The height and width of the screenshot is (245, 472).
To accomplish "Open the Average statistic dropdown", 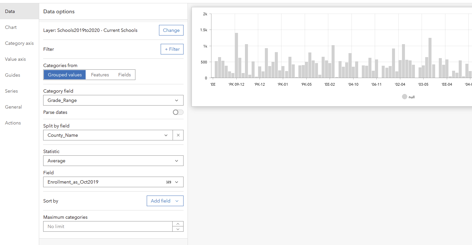I will [113, 161].
